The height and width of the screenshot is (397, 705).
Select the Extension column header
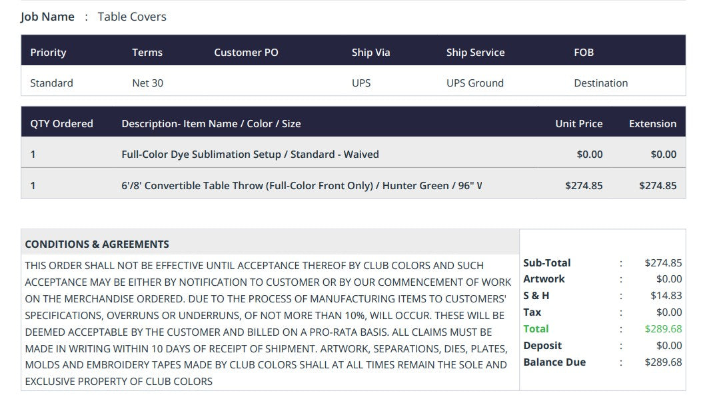coord(652,124)
